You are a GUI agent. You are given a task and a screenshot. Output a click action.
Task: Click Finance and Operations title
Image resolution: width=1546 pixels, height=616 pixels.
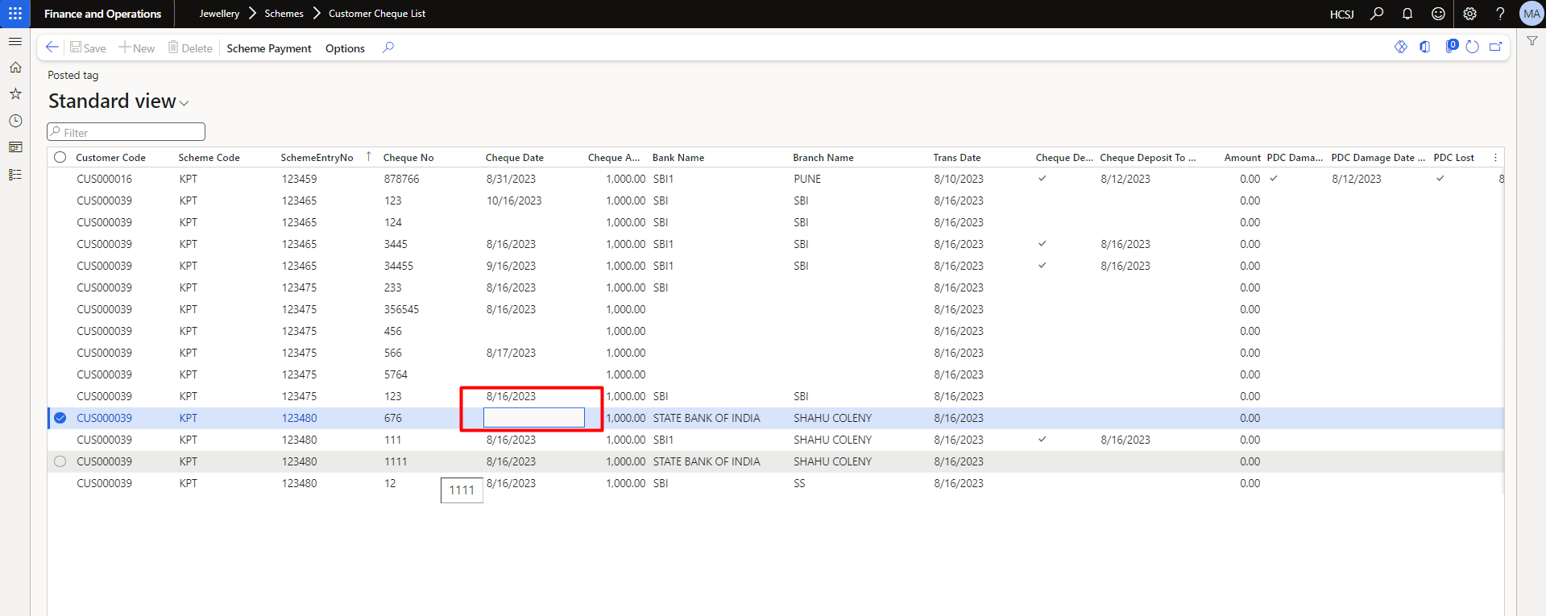pos(103,14)
